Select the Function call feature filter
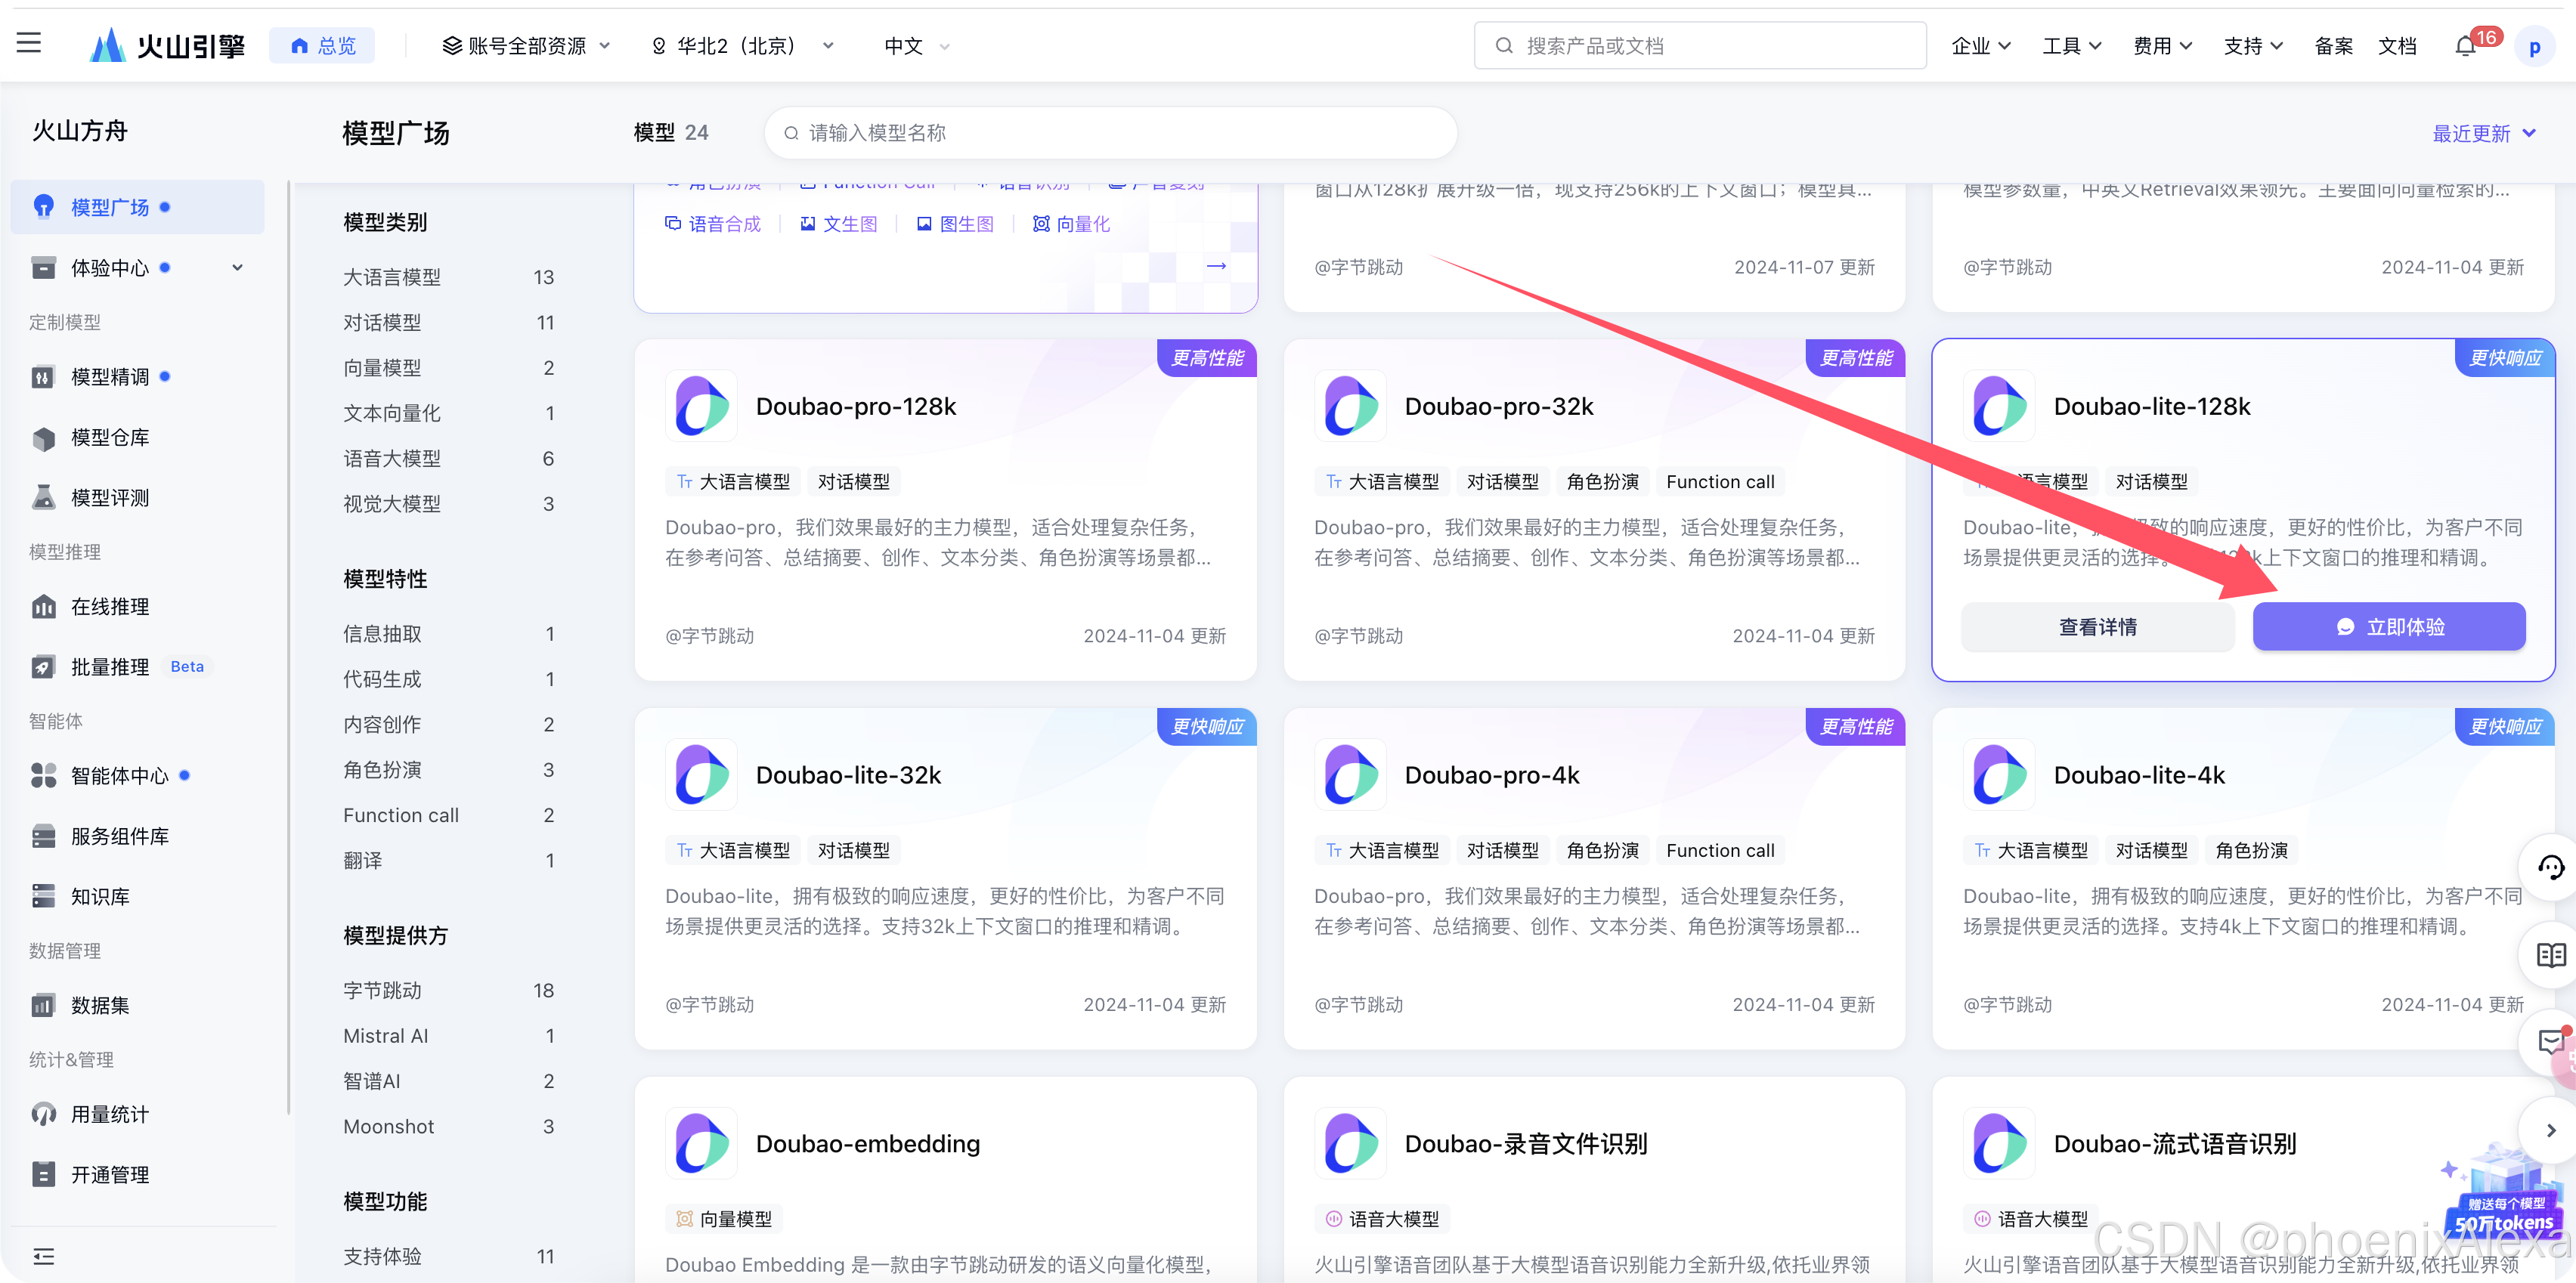Image resolution: width=2576 pixels, height=1283 pixels. coord(400,815)
